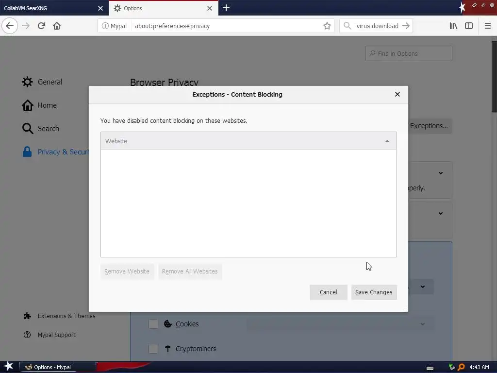Click the Mypal Support question icon
This screenshot has width=497, height=373.
(x=27, y=335)
